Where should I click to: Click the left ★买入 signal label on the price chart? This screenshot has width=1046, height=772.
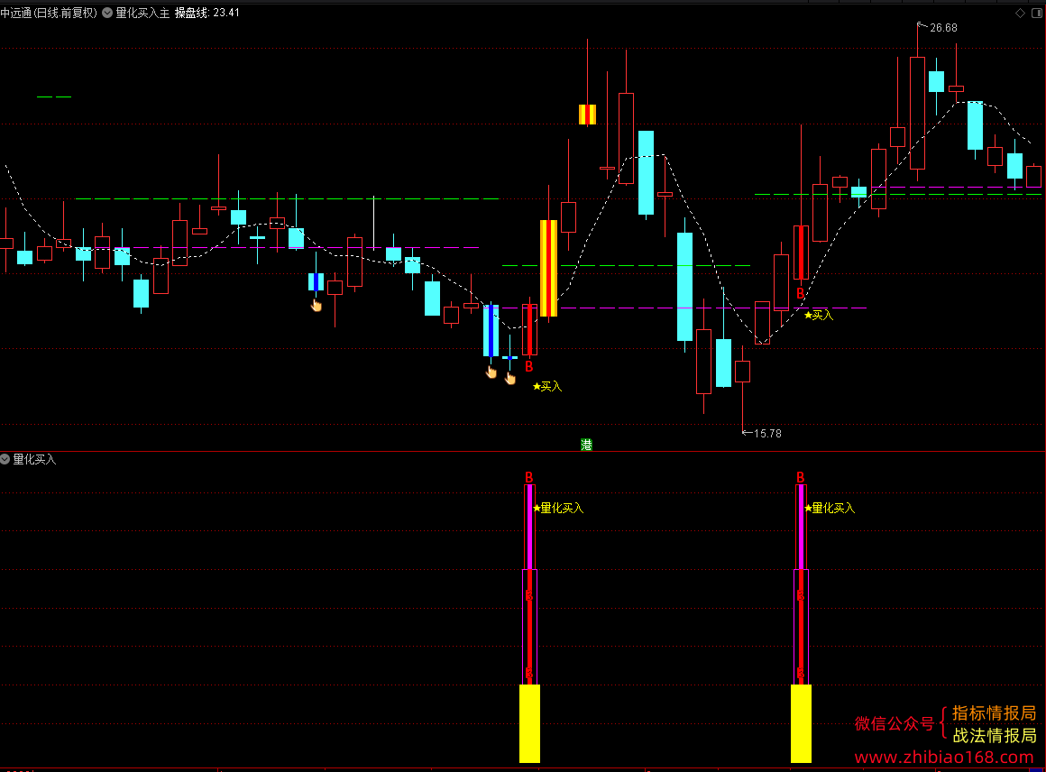547,386
